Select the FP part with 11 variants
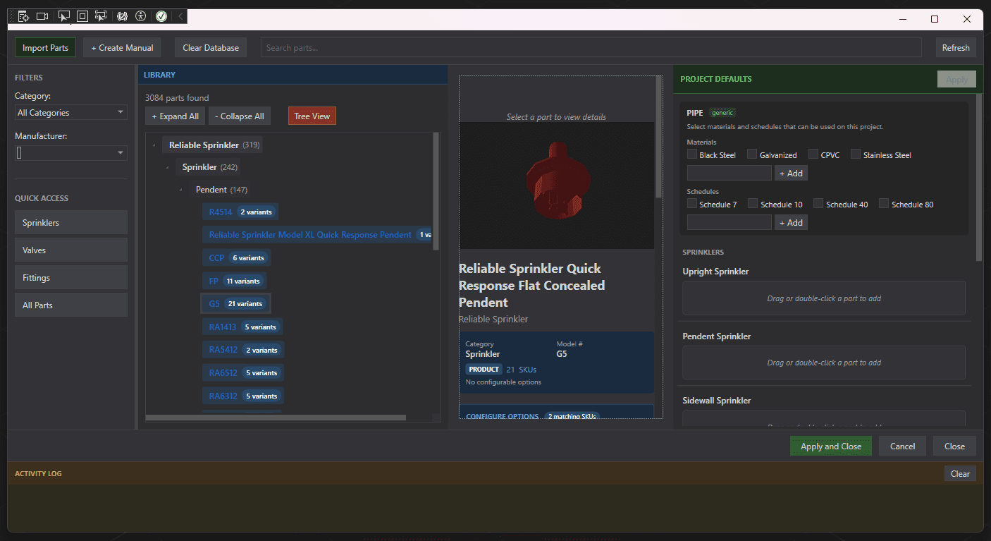This screenshot has height=541, width=991. tap(234, 281)
